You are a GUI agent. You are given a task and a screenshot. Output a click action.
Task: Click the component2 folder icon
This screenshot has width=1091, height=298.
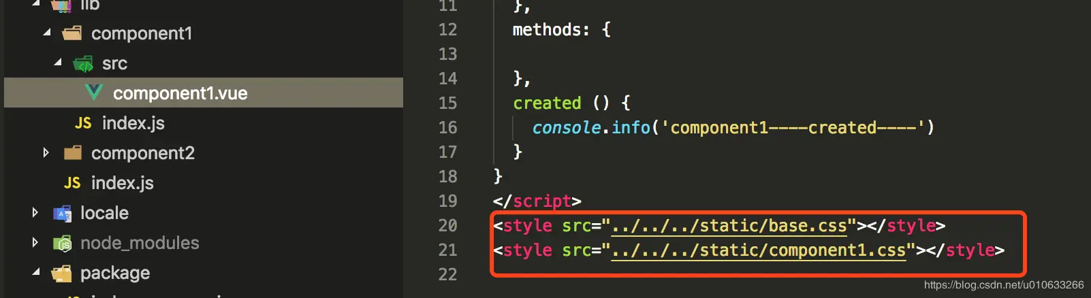click(x=72, y=152)
